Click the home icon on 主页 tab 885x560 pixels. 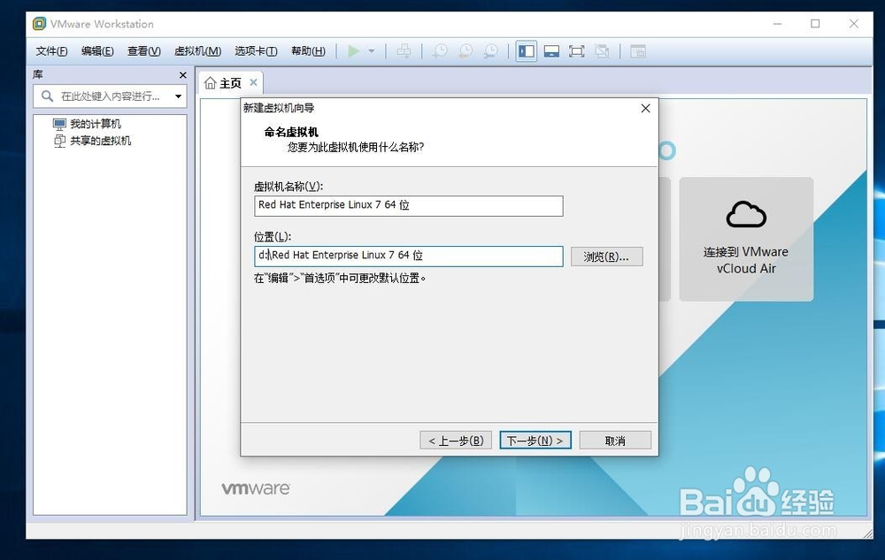tap(211, 83)
